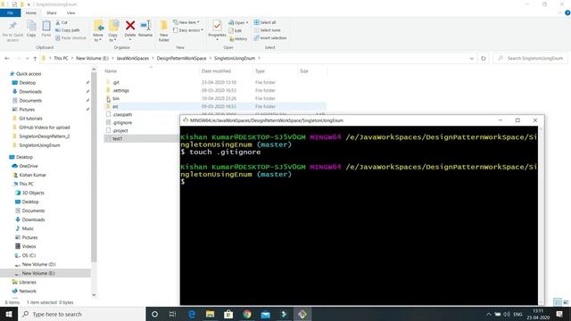Screen dimensions: 571x321
Task: Open SingletonDesignPattern_2 in navigation pane
Action: (x=44, y=136)
